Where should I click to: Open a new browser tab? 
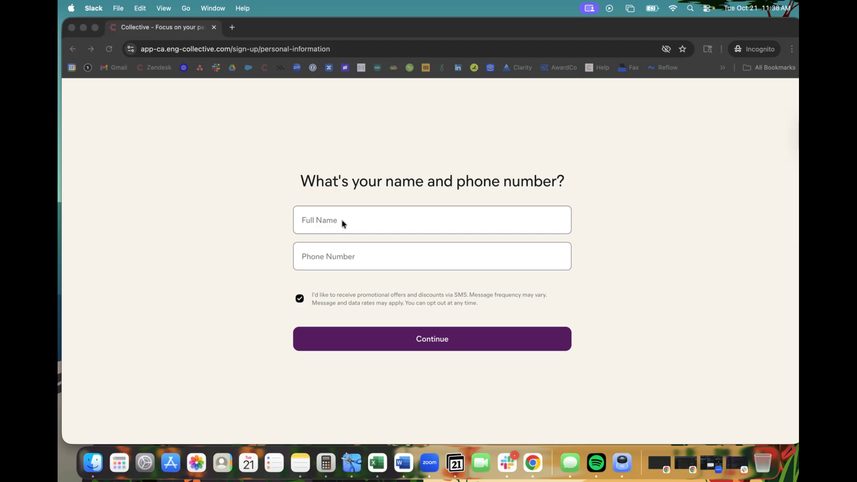point(232,27)
